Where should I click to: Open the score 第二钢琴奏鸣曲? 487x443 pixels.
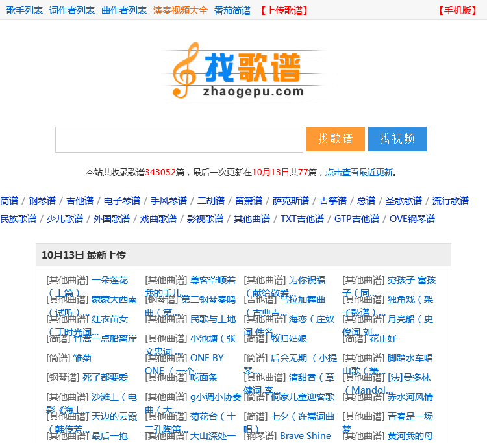pos(208,300)
